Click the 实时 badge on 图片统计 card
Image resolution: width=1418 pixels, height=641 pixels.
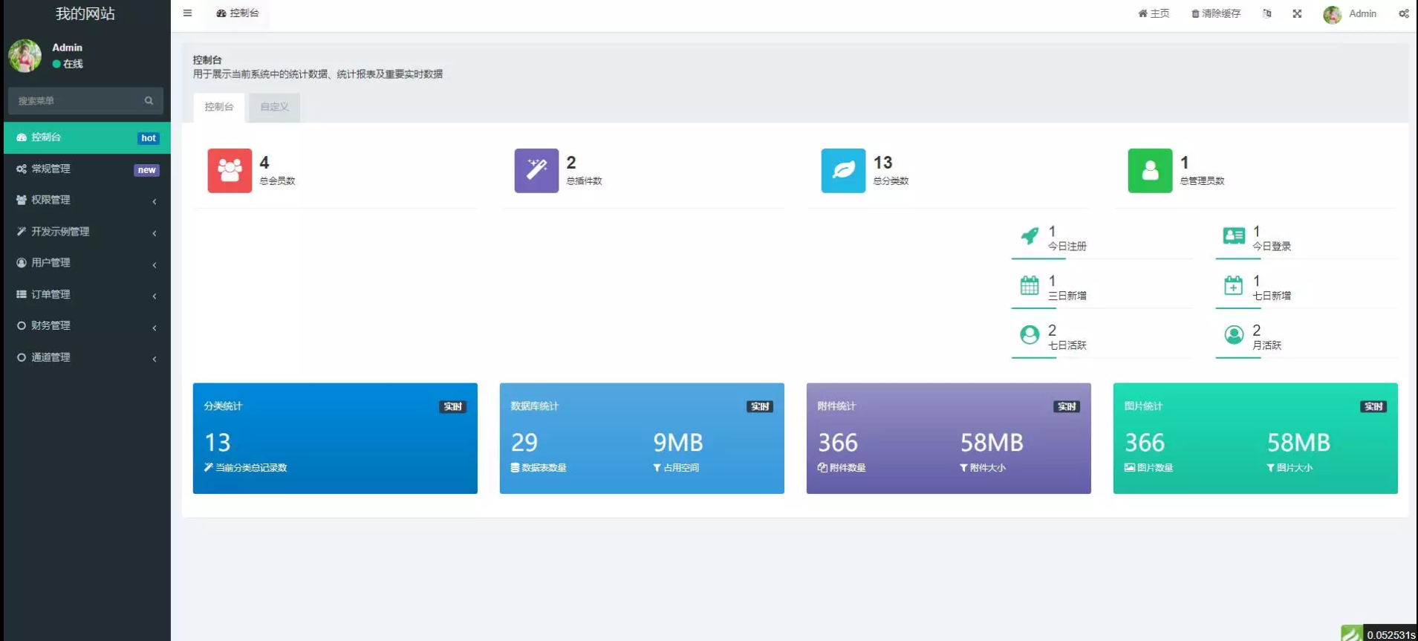click(1373, 406)
